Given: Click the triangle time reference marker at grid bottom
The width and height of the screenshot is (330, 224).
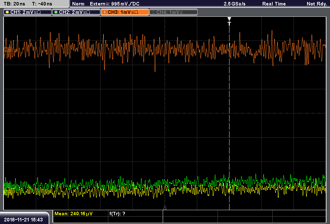Looking at the screenshot, I should click(x=165, y=208).
